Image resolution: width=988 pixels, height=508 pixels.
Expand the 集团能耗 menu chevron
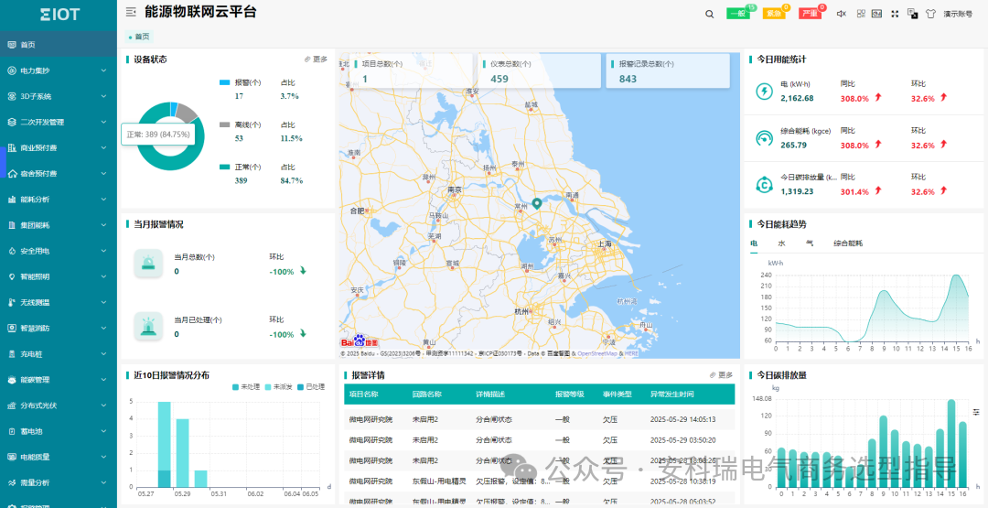pos(104,225)
